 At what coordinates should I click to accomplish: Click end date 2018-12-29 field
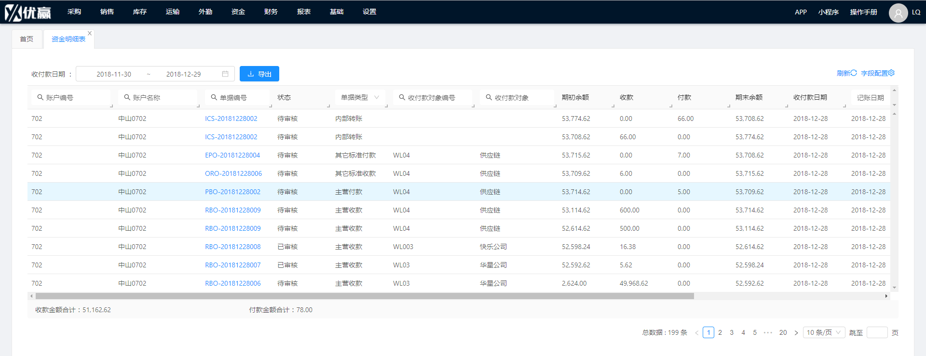click(183, 74)
